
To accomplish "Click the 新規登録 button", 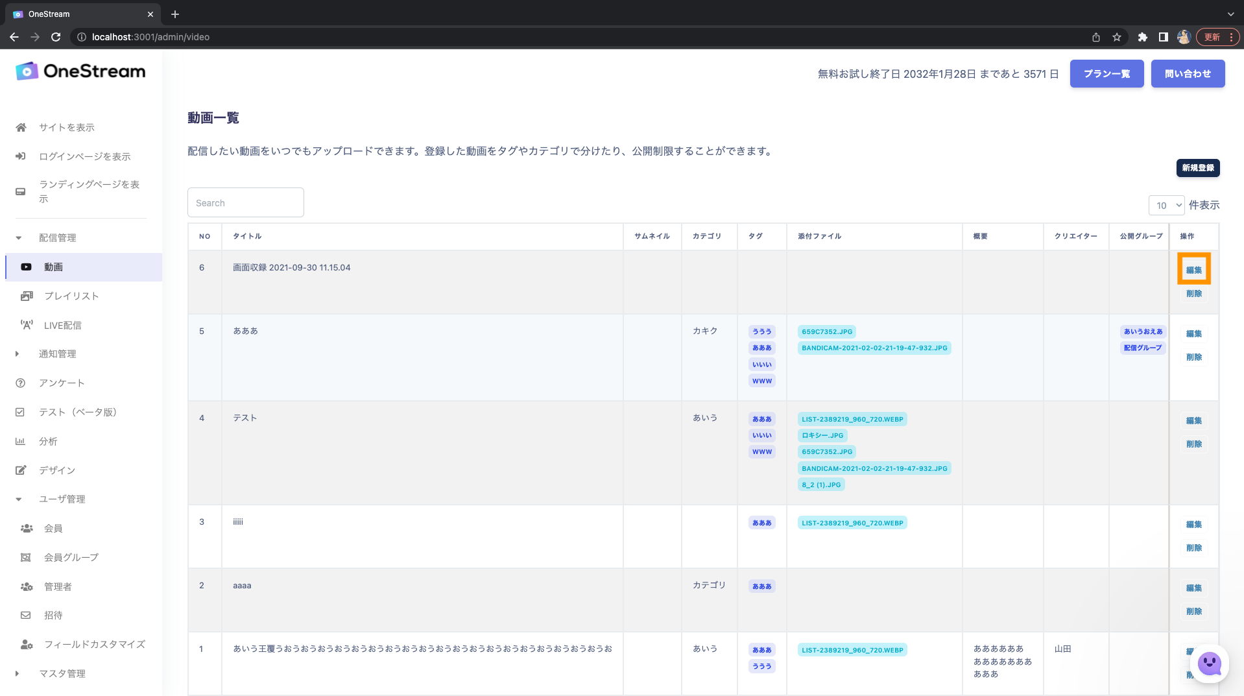I will pos(1198,168).
